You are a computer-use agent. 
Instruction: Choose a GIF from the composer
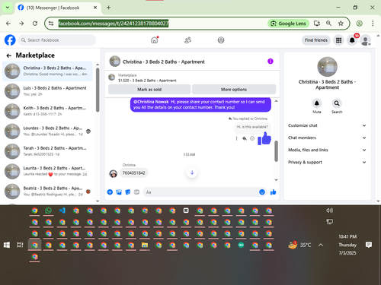click(136, 192)
